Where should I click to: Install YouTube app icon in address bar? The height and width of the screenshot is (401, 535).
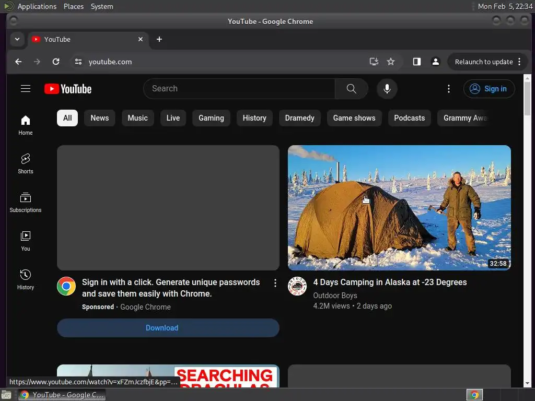(374, 62)
